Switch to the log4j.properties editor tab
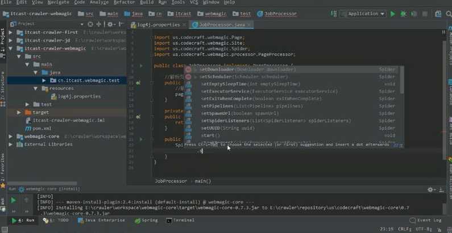 (x=159, y=25)
